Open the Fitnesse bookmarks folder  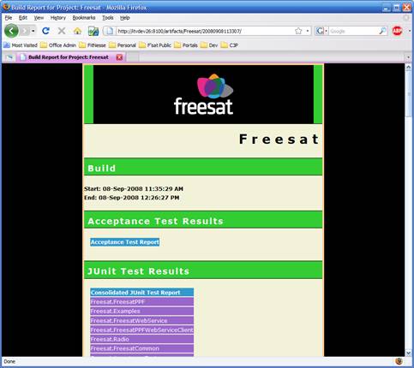(x=93, y=45)
